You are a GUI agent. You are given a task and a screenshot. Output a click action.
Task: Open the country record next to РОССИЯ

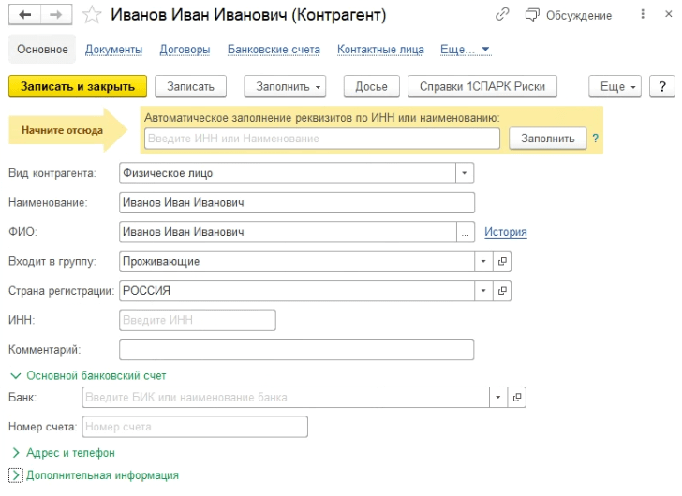click(502, 290)
